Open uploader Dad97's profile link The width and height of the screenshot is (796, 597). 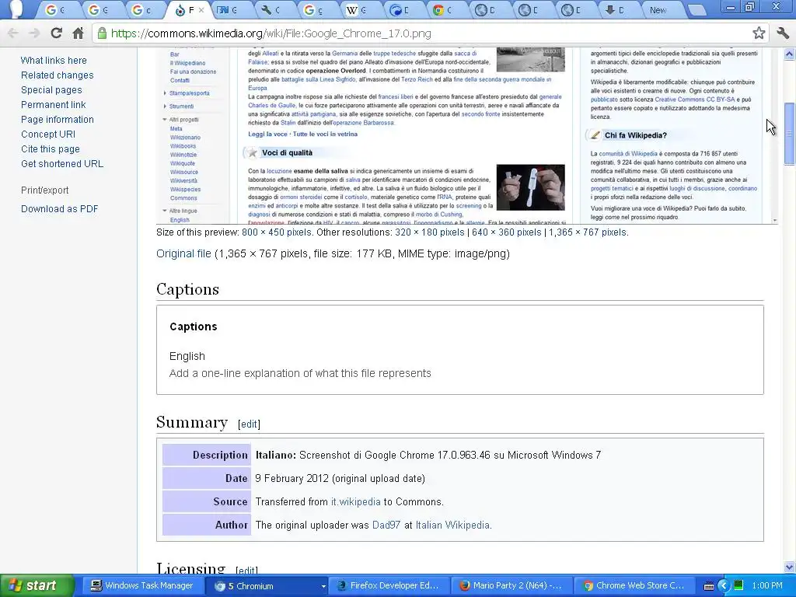point(386,525)
